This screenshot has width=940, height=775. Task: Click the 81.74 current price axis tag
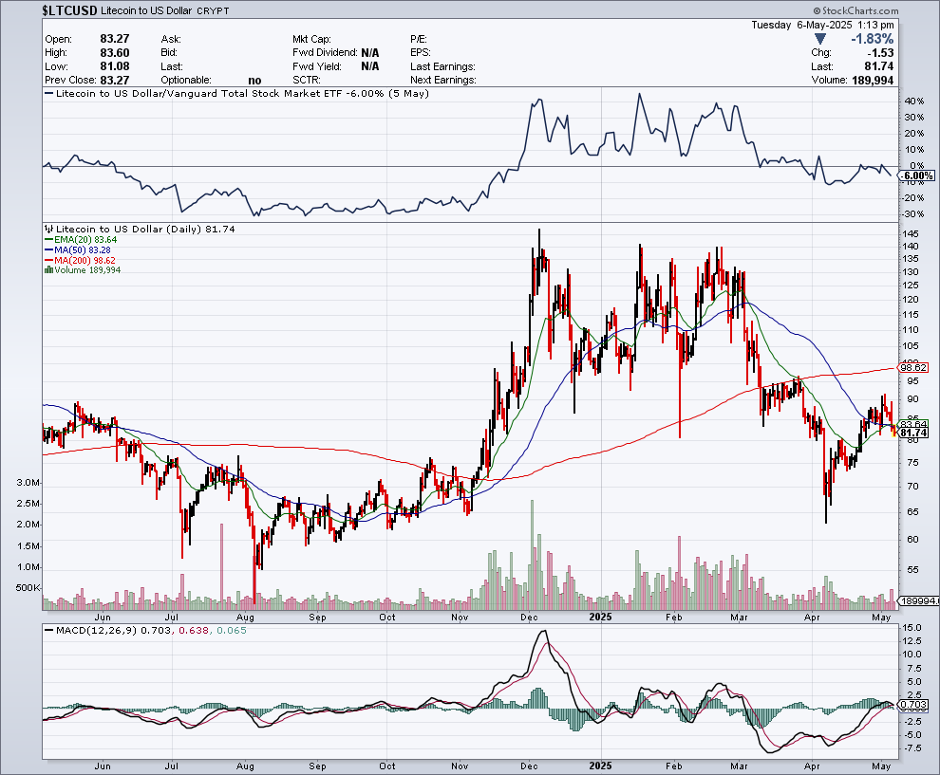coord(913,433)
